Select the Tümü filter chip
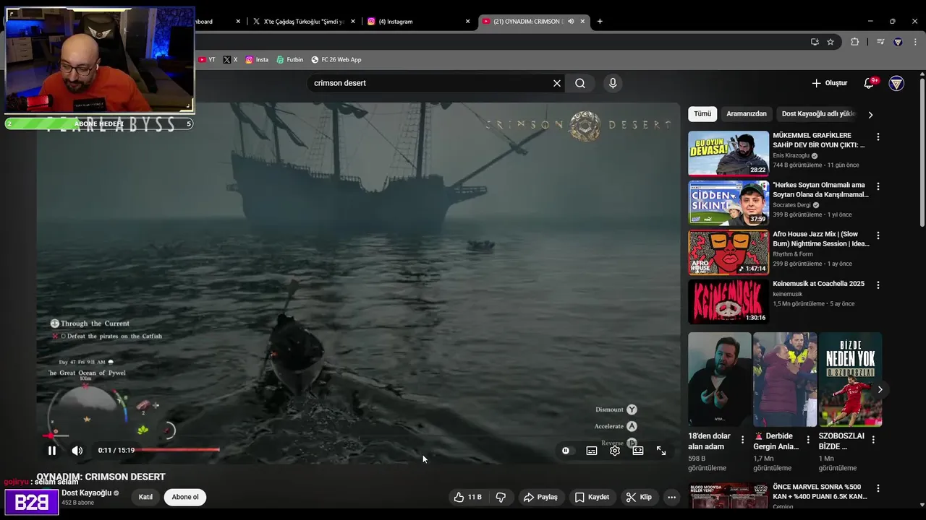Screen dimensions: 926x520 pos(702,114)
